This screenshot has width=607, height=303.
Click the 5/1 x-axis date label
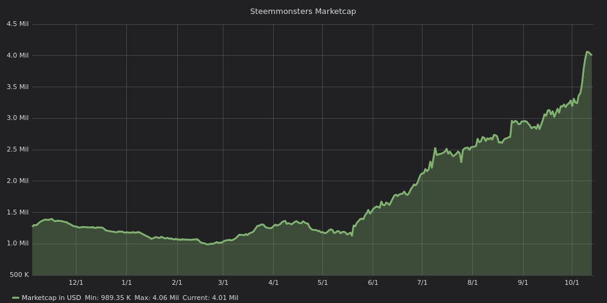(322, 282)
